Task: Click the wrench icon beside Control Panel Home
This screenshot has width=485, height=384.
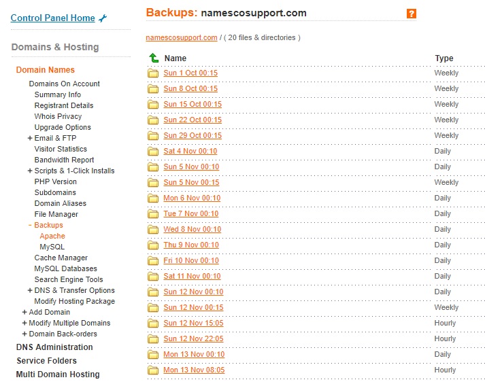Action: 103,18
